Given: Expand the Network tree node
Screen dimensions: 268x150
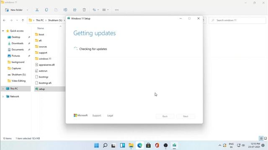Looking at the screenshot, I should [3, 96].
